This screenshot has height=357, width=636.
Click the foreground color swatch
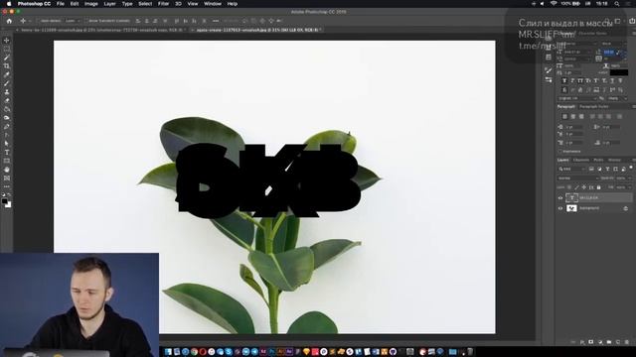point(4,200)
